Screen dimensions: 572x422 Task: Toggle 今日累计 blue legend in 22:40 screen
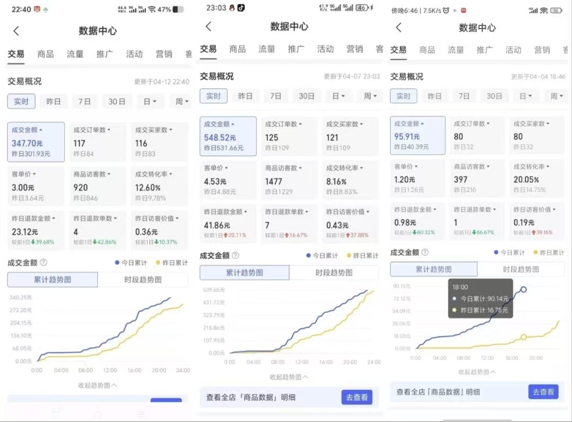tap(131, 263)
